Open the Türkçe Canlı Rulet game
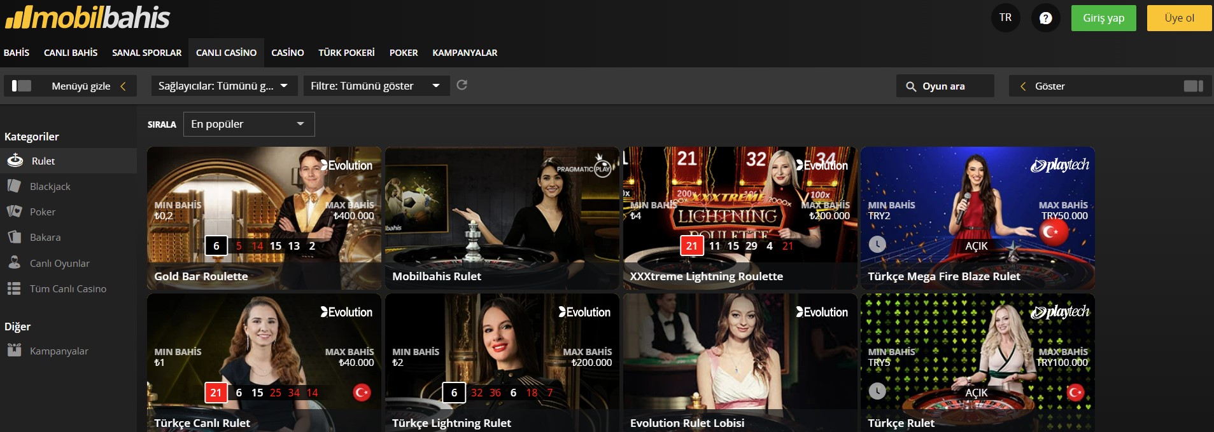This screenshot has height=432, width=1214. [x=264, y=363]
